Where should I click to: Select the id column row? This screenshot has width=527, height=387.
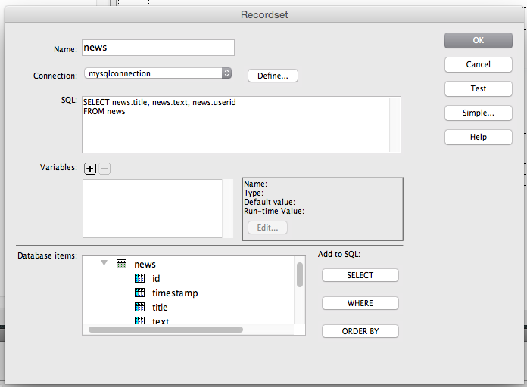click(189, 279)
